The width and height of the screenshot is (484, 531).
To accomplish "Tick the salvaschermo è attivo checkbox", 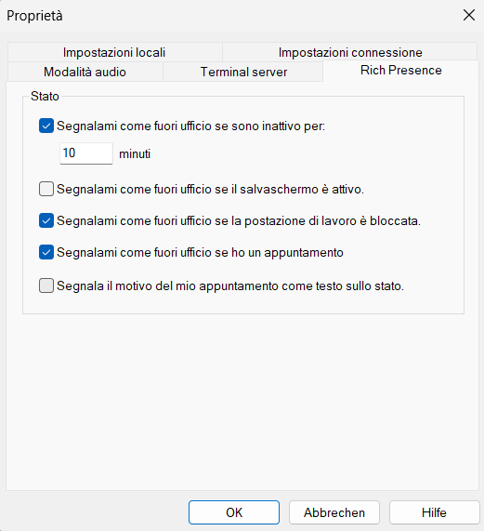I will click(46, 189).
